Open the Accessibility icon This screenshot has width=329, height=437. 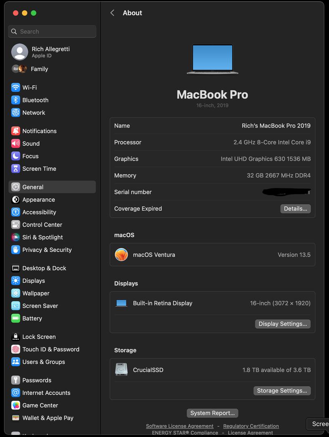tap(16, 212)
